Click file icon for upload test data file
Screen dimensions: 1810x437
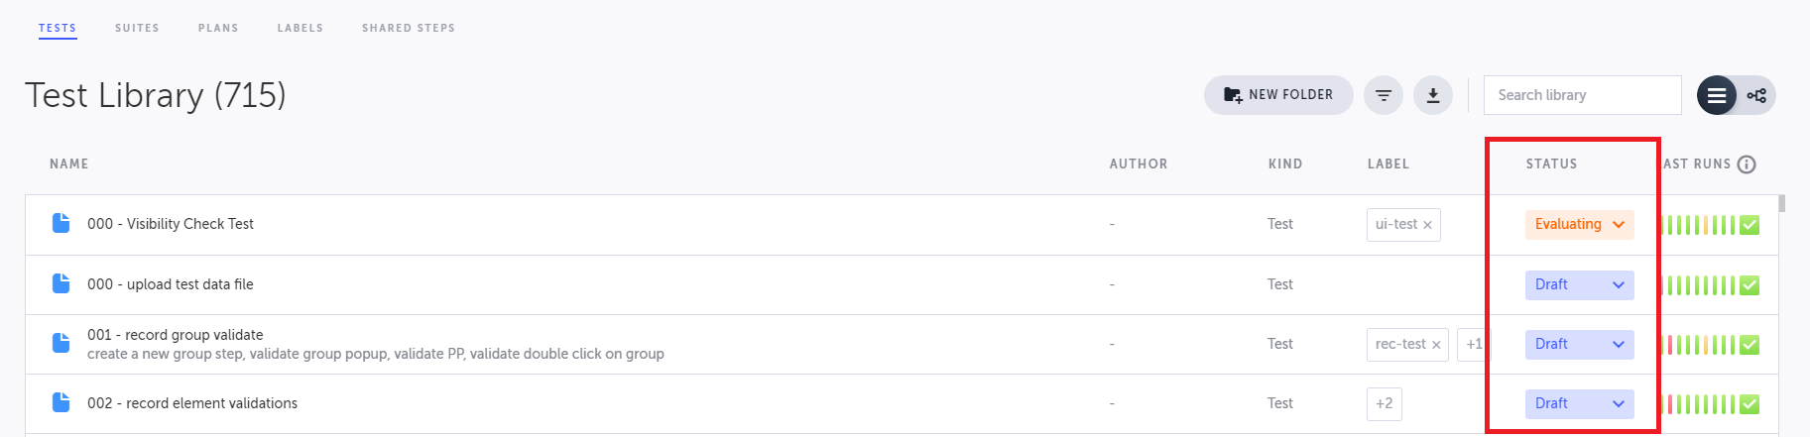click(x=61, y=283)
